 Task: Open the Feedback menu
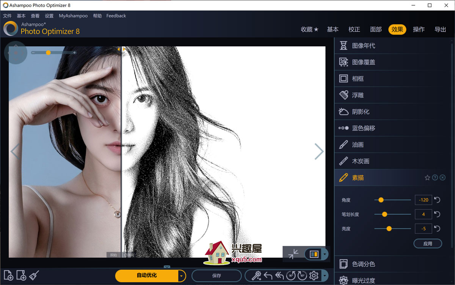click(x=116, y=16)
